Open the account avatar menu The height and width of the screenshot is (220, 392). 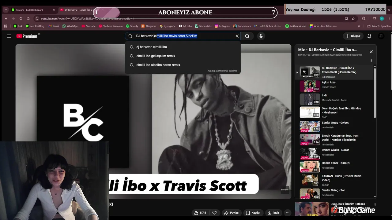point(381,36)
